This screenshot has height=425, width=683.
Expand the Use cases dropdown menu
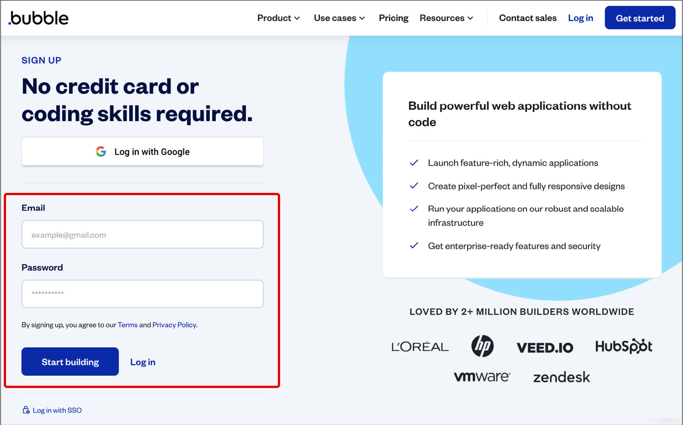339,18
